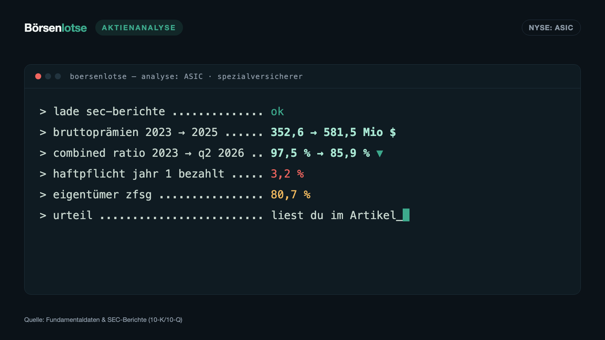Click the green 'ok' status text
This screenshot has height=340, width=605.
277,111
